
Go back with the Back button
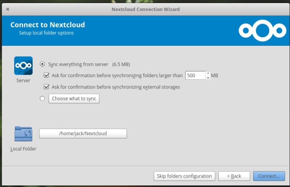(234, 176)
